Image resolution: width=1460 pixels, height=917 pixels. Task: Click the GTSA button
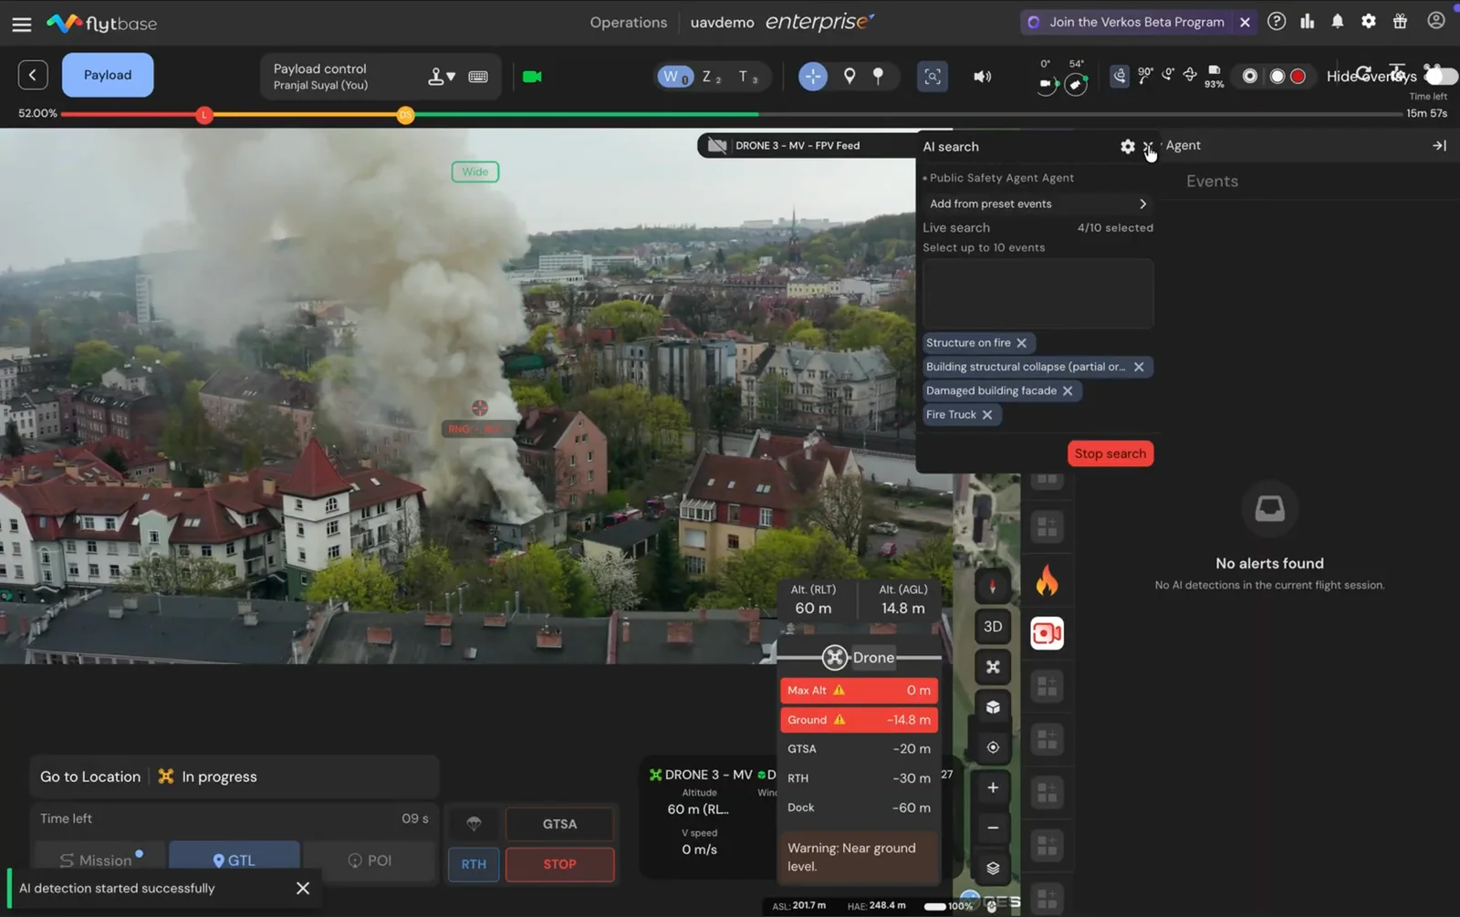pyautogui.click(x=560, y=824)
